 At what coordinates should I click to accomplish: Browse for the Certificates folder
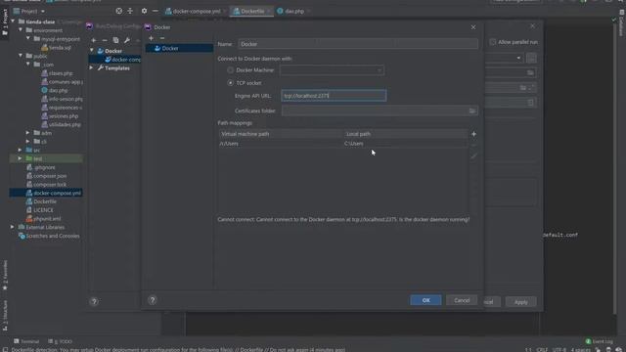472,110
